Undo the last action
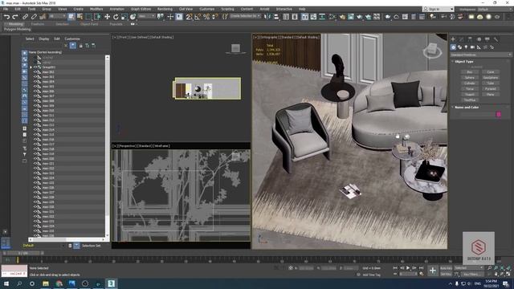This screenshot has width=514, height=289. coord(6,17)
